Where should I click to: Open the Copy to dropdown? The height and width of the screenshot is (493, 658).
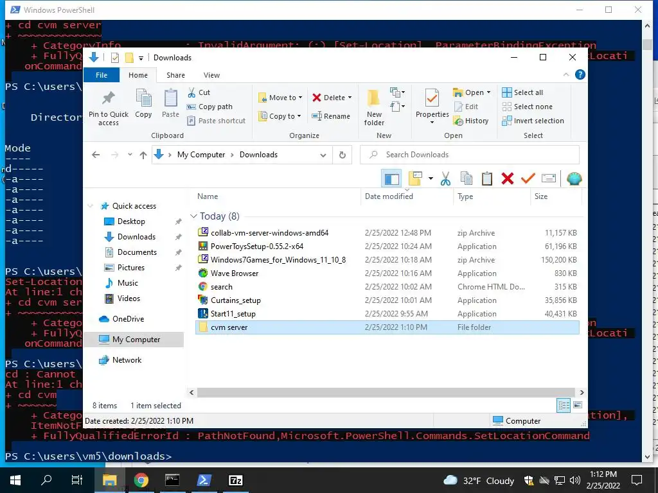tap(280, 116)
